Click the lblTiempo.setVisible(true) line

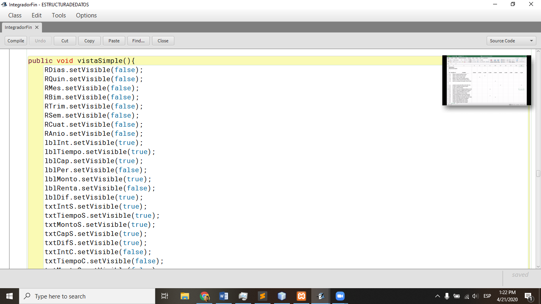coord(100,152)
